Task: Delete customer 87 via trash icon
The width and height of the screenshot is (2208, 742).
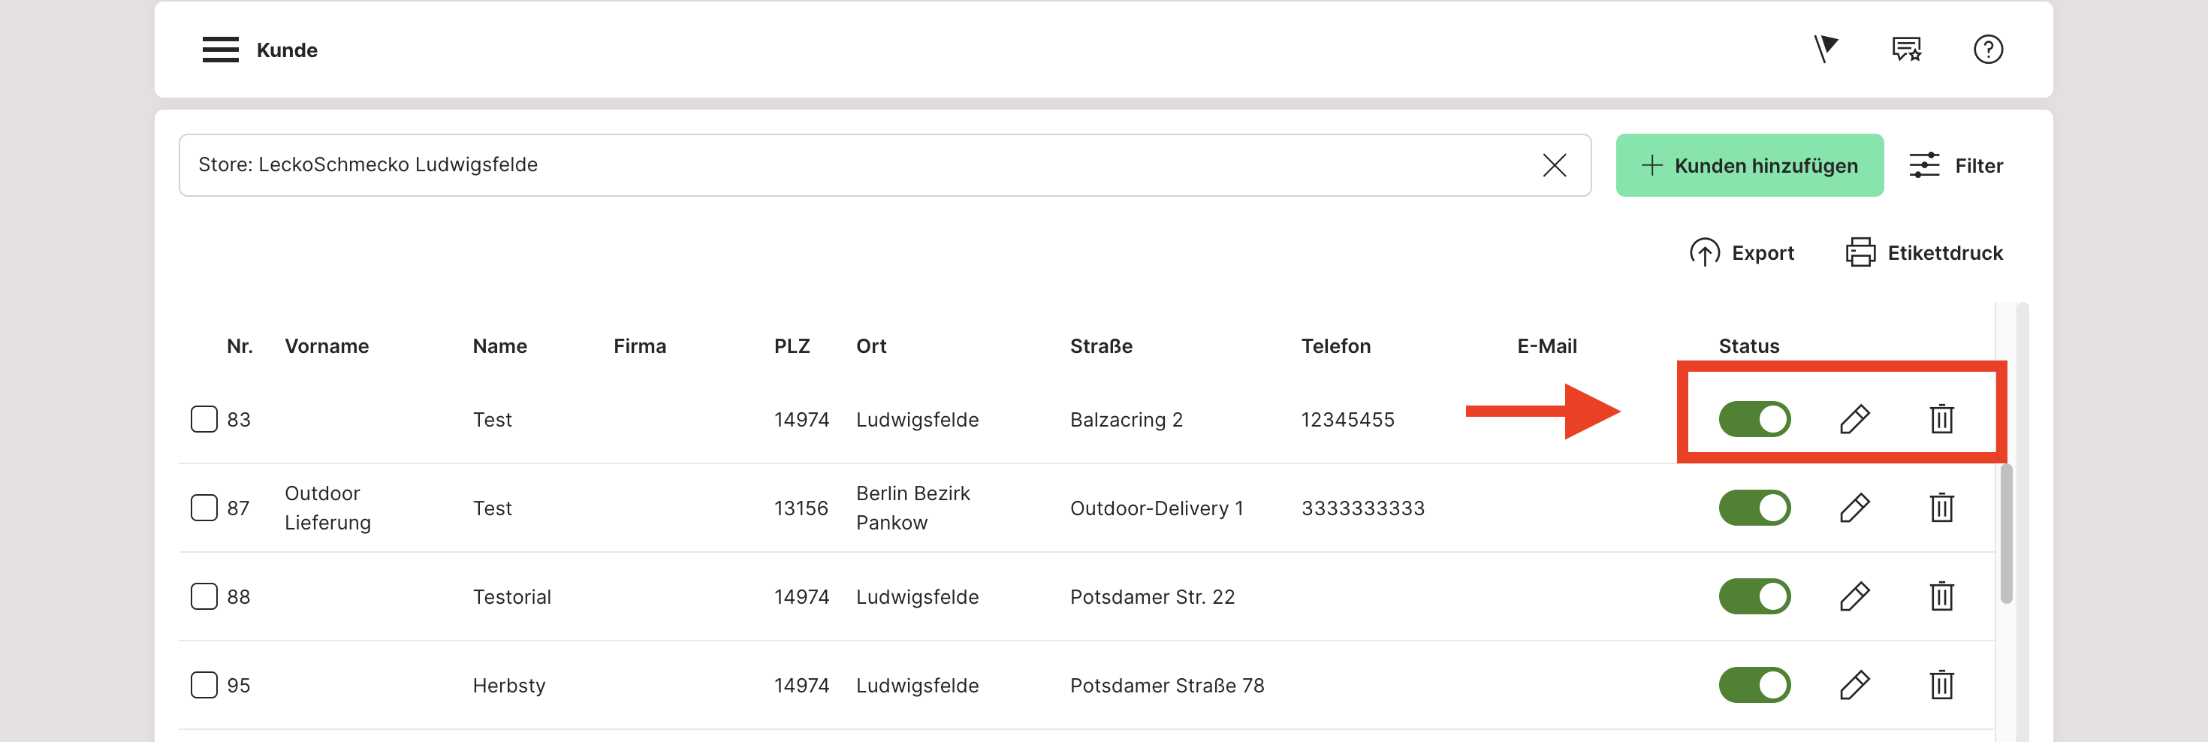Action: (1941, 508)
